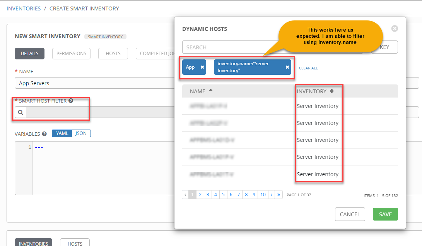422x246 pixels.
Task: Sort hosts by Inventory column
Action: [332, 91]
